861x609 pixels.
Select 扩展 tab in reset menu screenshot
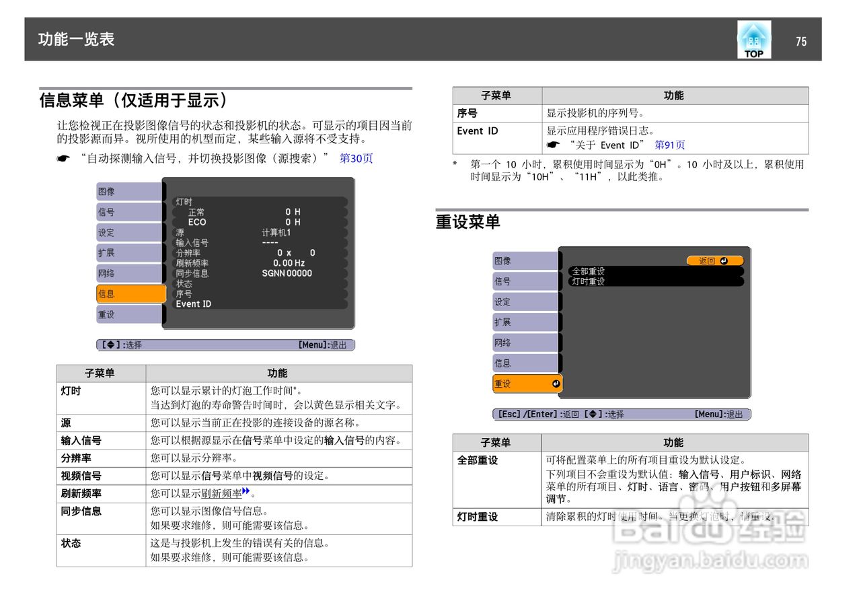525,322
